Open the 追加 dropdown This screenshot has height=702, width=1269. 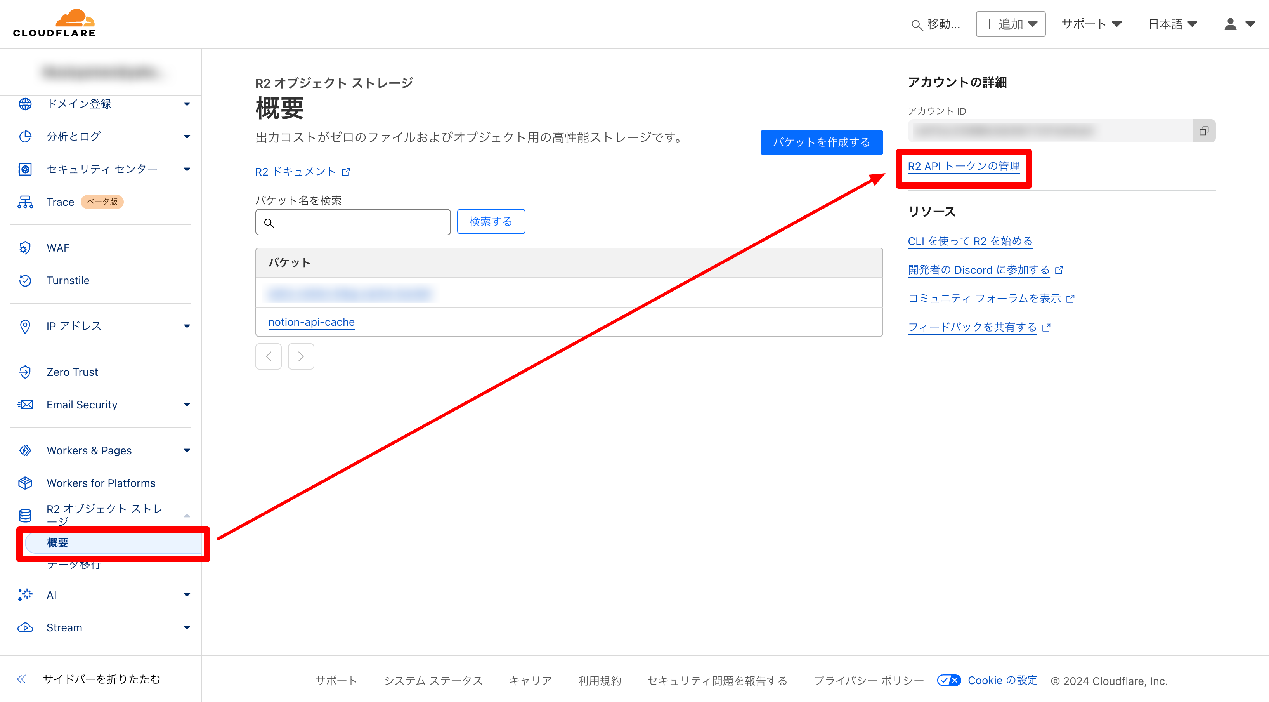[x=1011, y=24]
